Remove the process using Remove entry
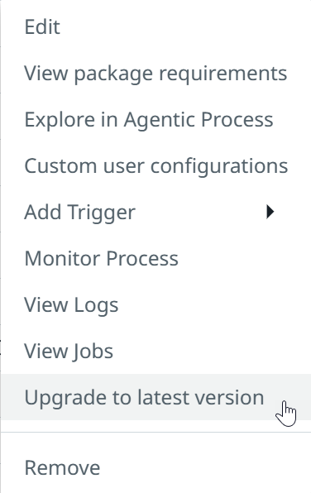Viewport: 311px width, 493px height. point(155,467)
